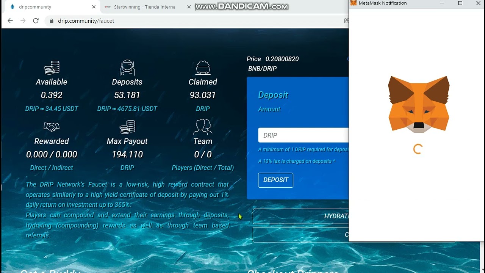Close the Startwinning tab
The height and width of the screenshot is (273, 485).
click(x=188, y=7)
